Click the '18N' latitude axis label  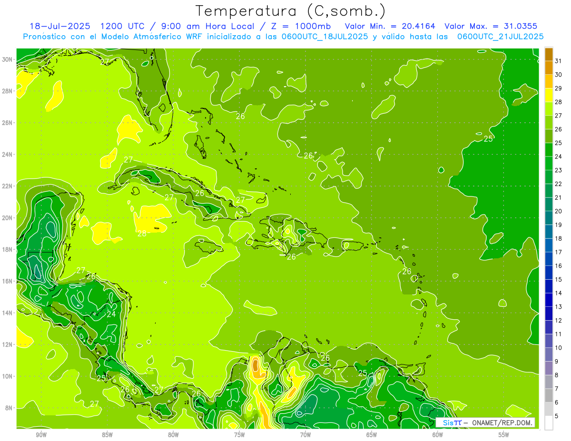tap(8, 249)
